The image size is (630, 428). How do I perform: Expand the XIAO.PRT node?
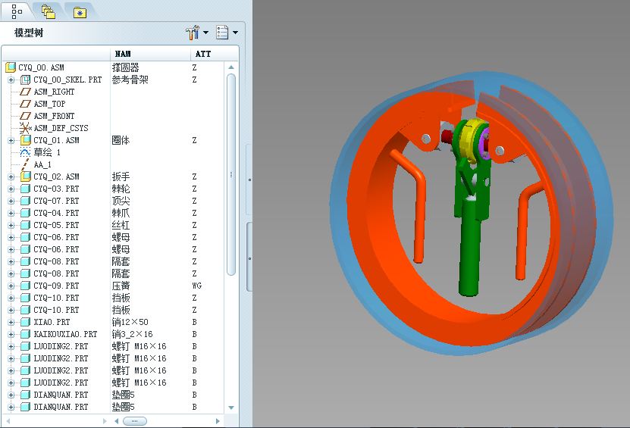[x=11, y=322]
